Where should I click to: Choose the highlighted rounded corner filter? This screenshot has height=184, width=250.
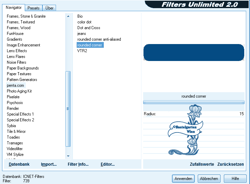90,45
